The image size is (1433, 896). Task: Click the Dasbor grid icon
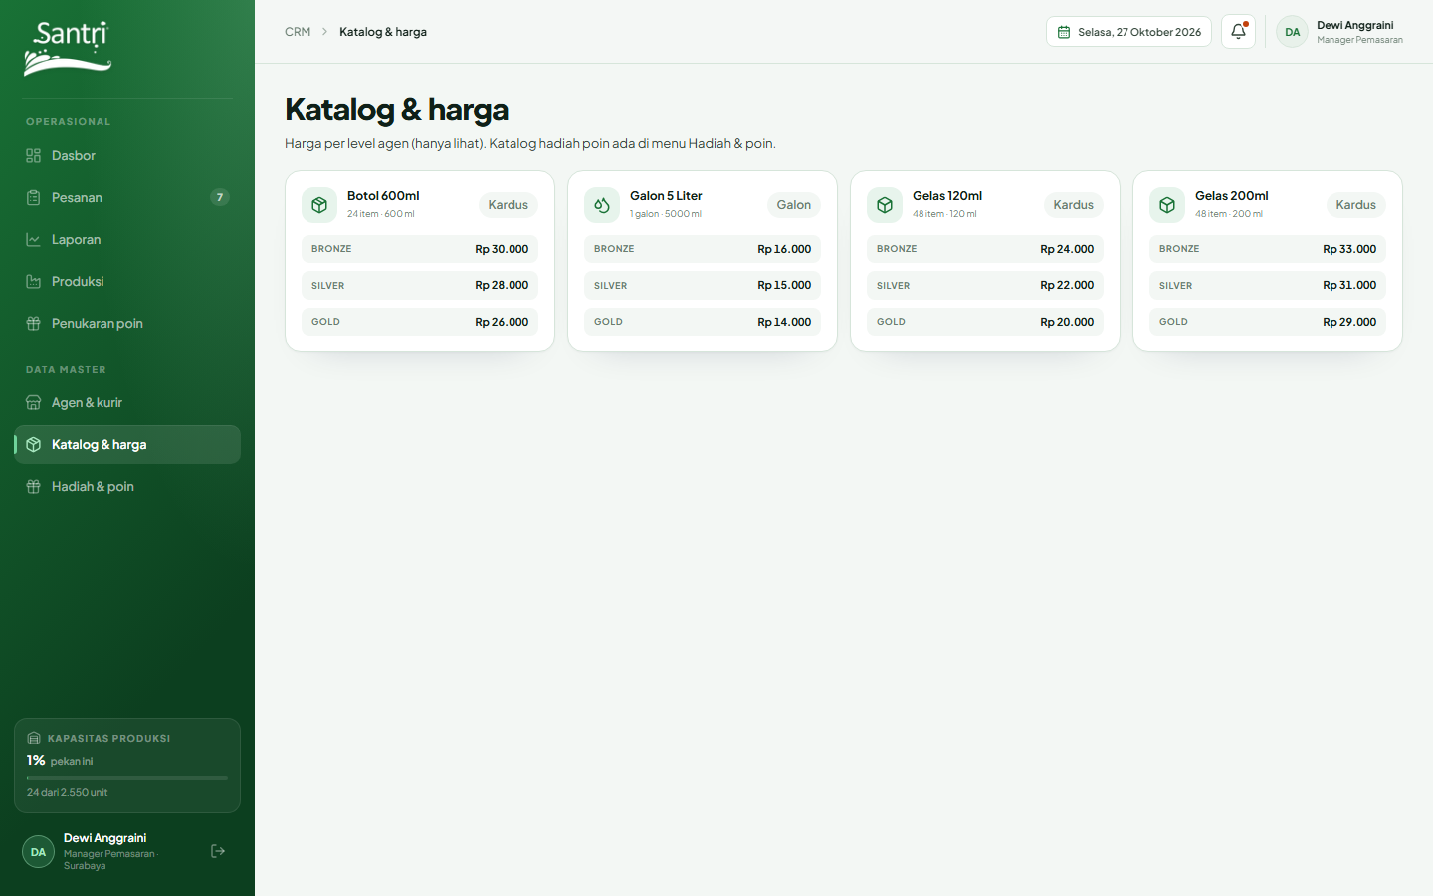click(x=33, y=156)
